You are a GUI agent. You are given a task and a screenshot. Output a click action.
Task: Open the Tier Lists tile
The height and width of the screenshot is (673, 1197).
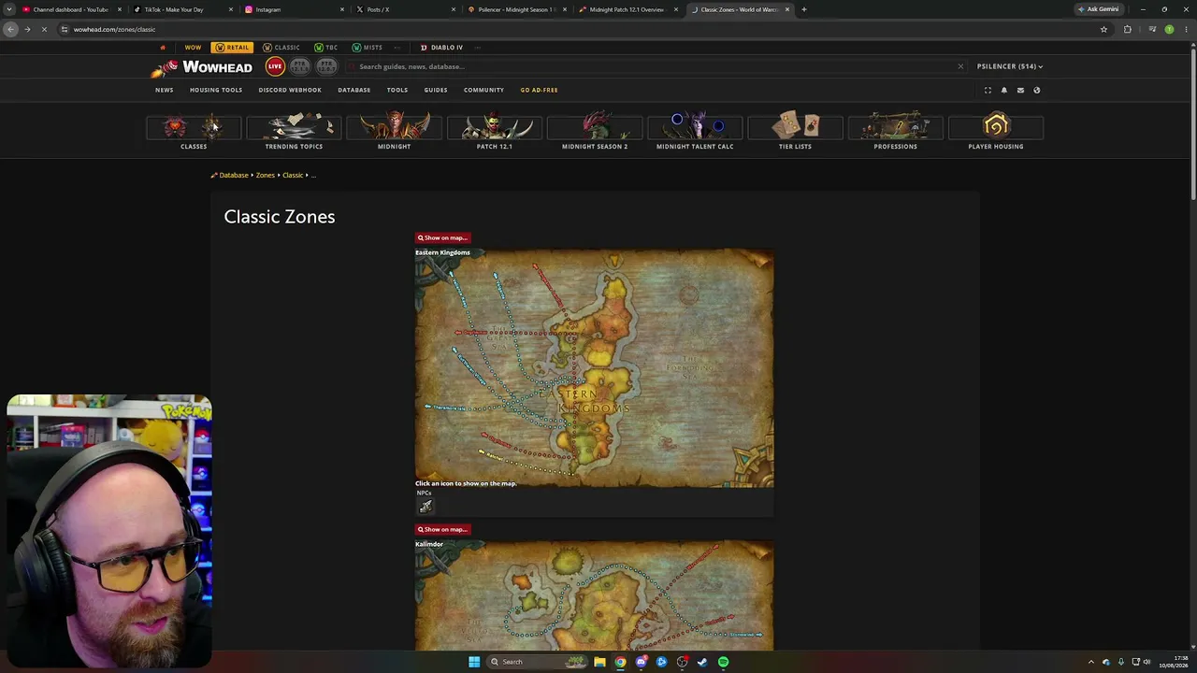(x=795, y=132)
